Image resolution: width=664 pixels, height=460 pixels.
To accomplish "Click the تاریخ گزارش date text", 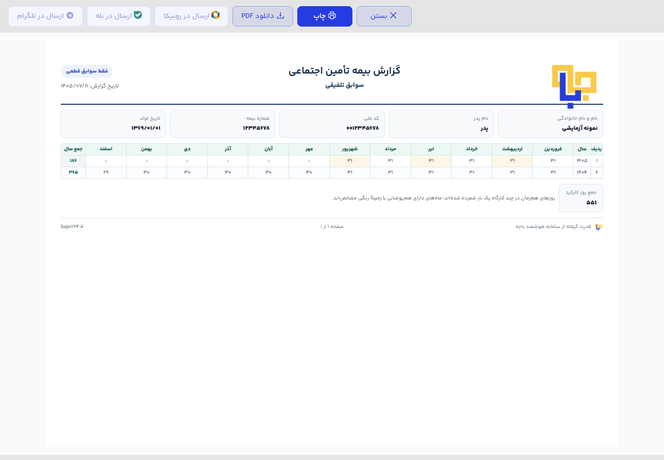I will point(89,85).
